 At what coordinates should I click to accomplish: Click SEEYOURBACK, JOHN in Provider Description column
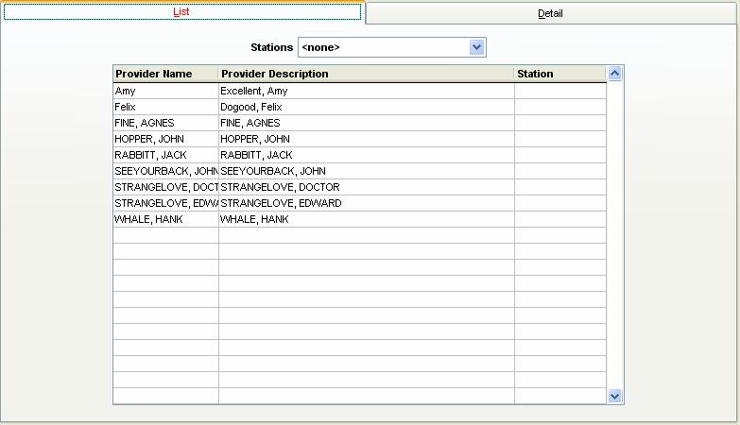pos(367,171)
